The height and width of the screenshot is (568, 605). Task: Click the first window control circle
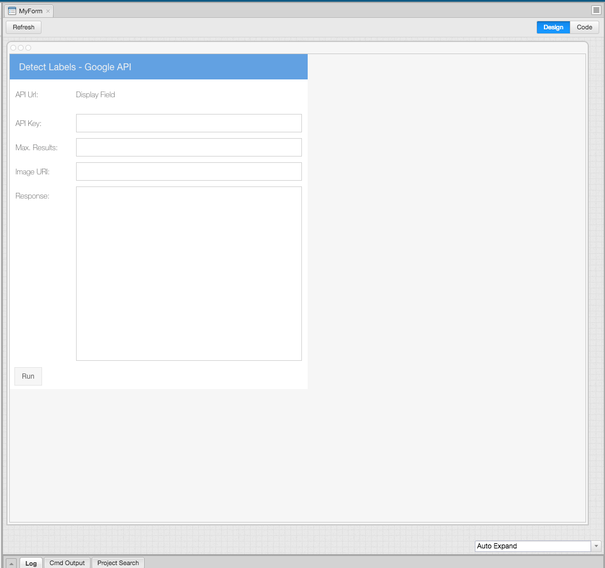click(x=13, y=48)
